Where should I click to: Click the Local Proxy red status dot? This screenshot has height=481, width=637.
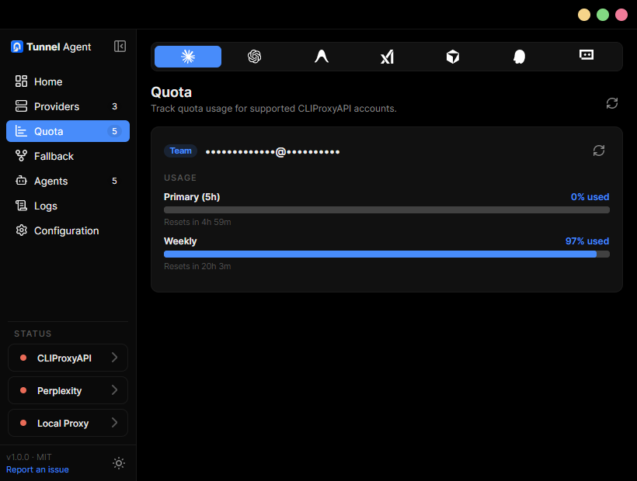[x=23, y=423]
